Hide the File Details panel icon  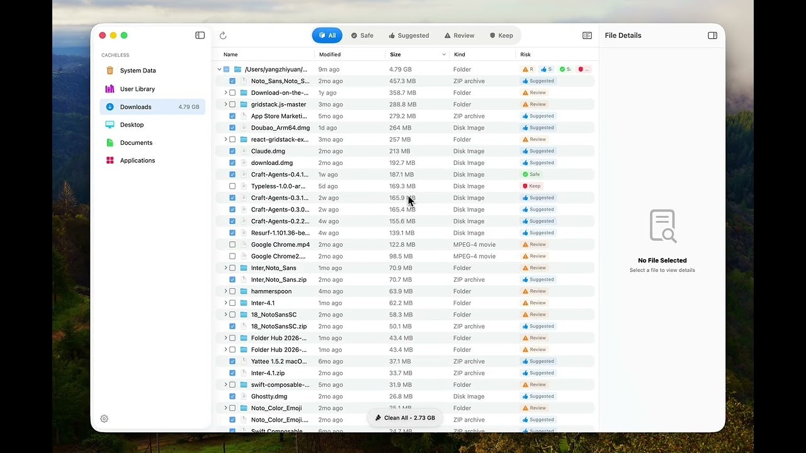pos(712,35)
